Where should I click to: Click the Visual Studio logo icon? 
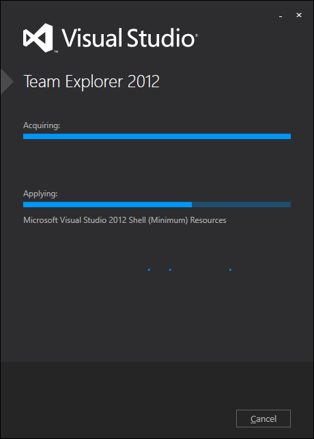(38, 37)
